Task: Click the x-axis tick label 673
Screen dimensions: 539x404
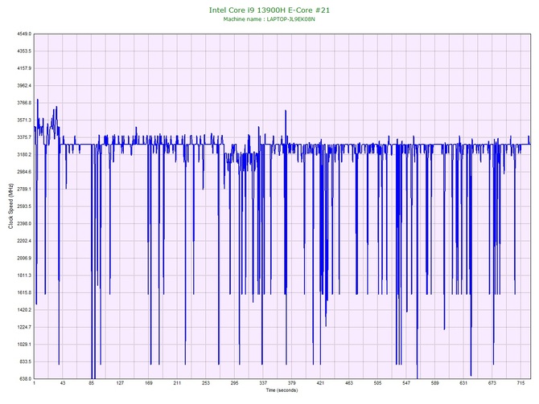Action: (x=492, y=383)
